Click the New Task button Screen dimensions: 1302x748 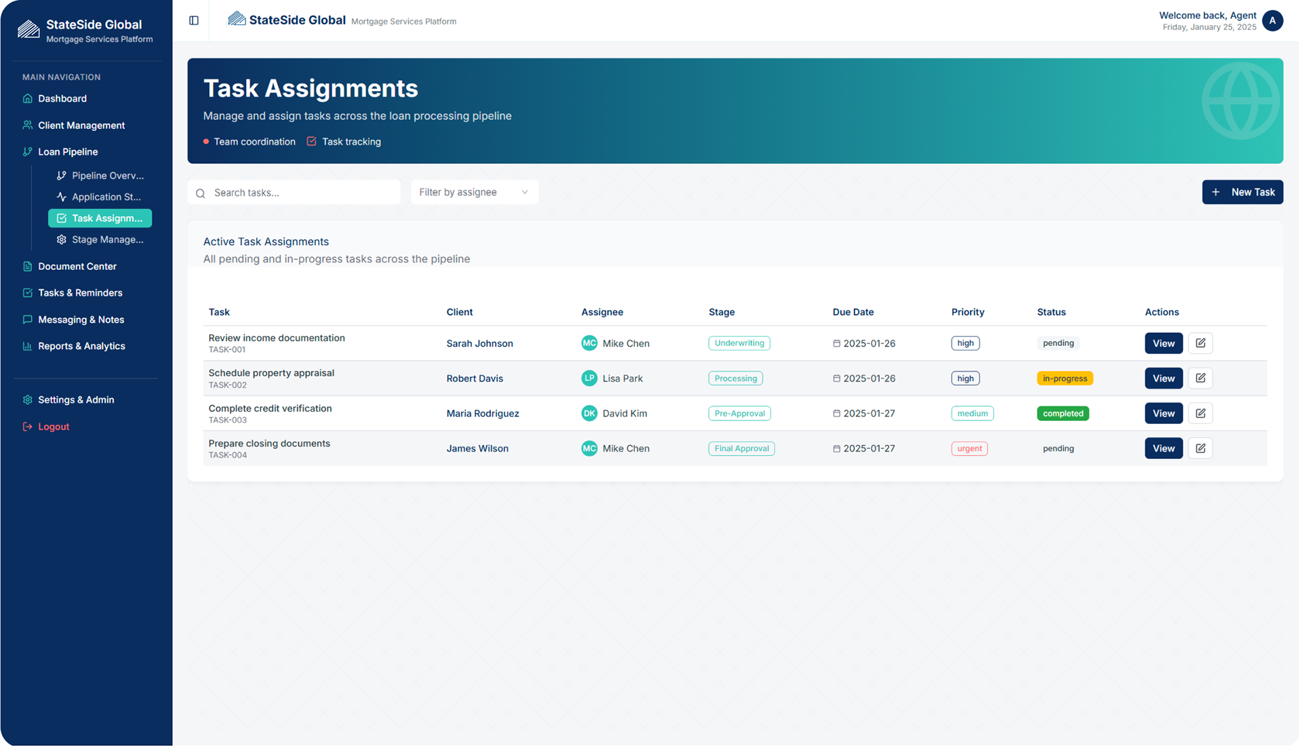(1242, 193)
